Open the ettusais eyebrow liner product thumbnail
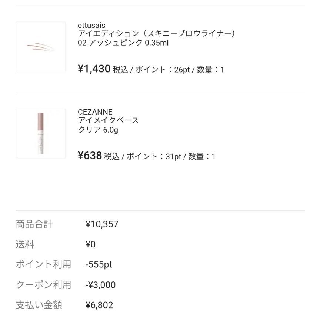The height and width of the screenshot is (320, 320). click(x=40, y=47)
